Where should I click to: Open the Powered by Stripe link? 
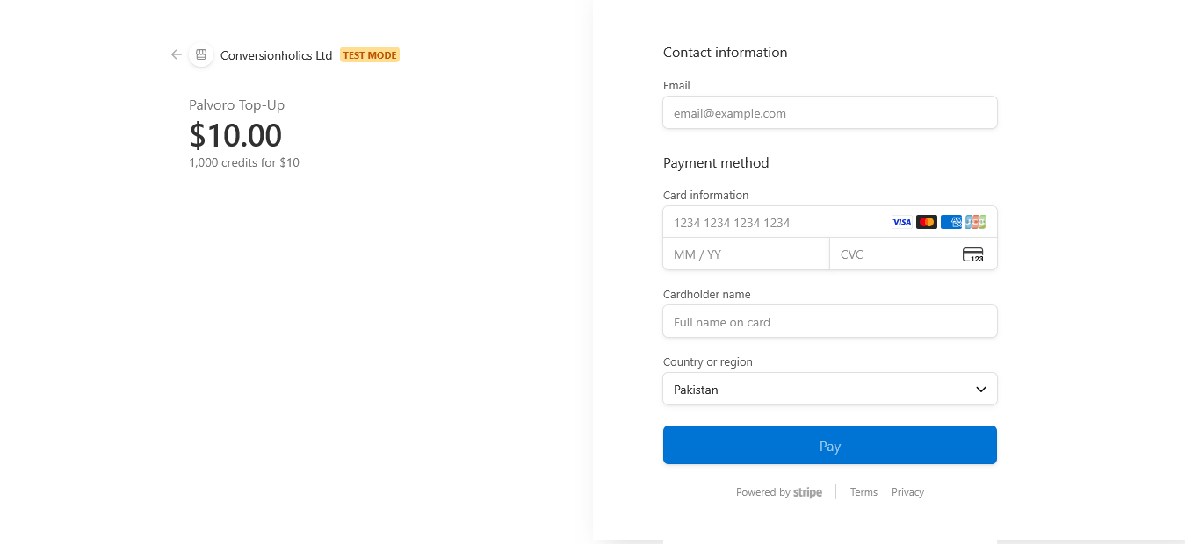coord(778,492)
